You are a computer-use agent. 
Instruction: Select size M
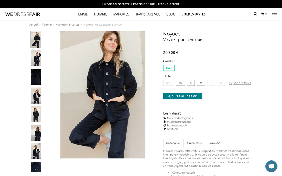(x=201, y=83)
